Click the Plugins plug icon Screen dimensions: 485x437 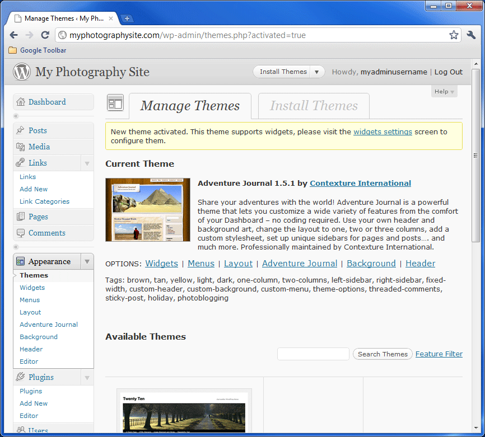point(20,377)
